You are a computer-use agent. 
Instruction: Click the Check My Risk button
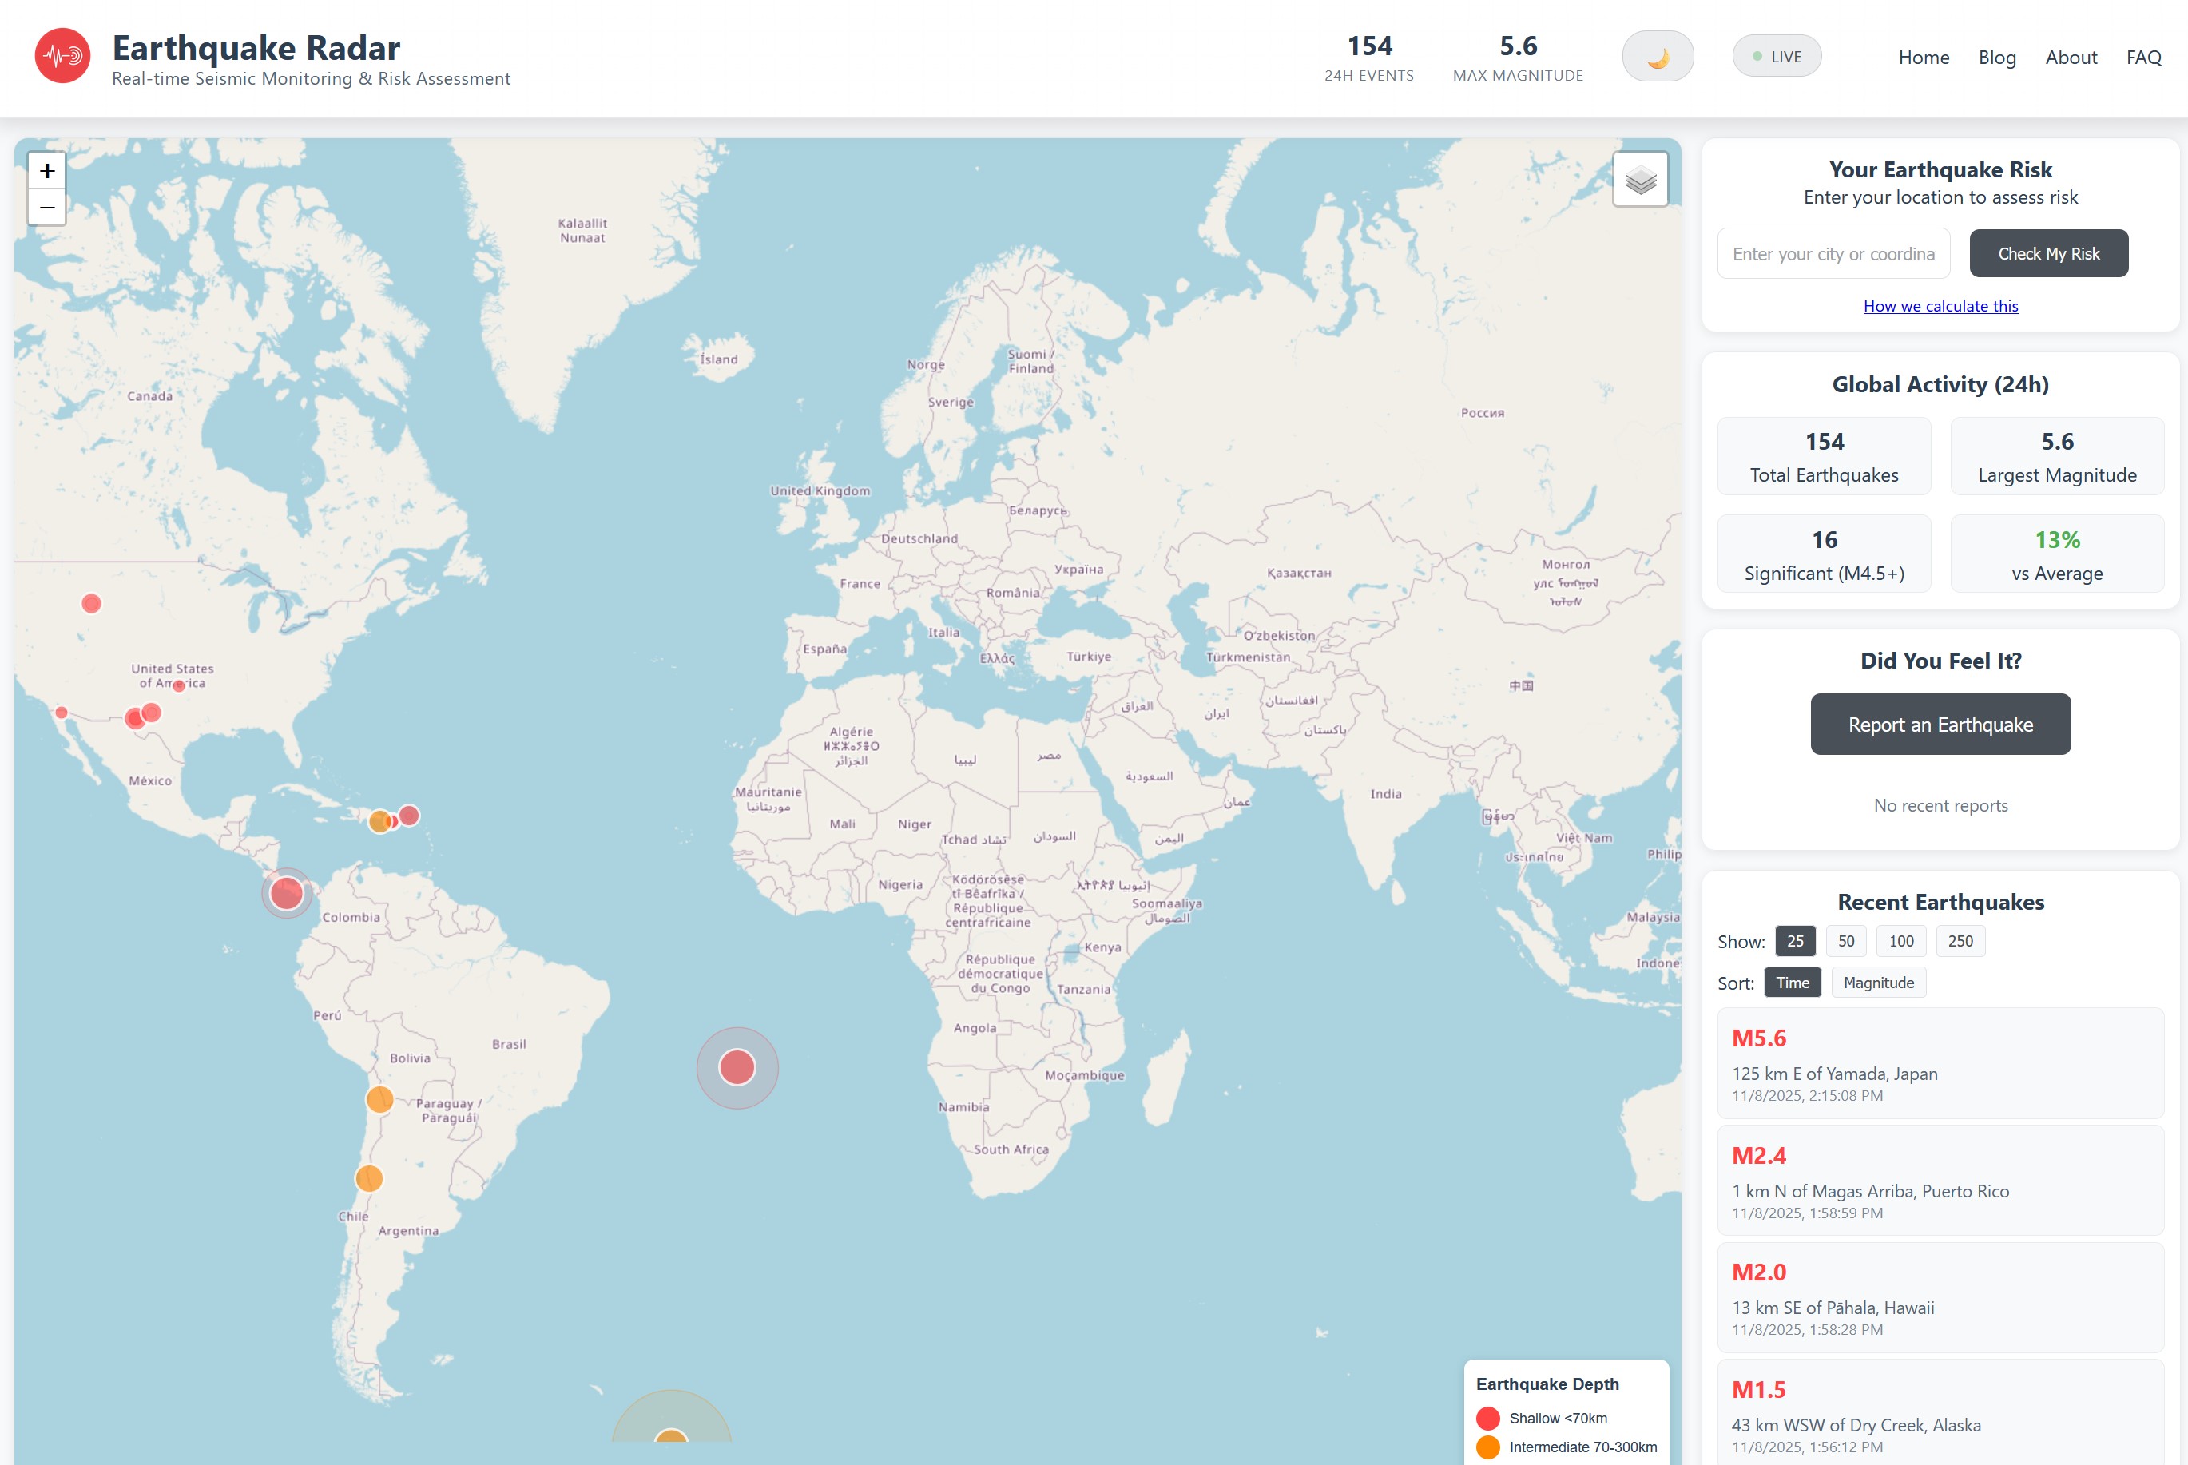pyautogui.click(x=2049, y=253)
